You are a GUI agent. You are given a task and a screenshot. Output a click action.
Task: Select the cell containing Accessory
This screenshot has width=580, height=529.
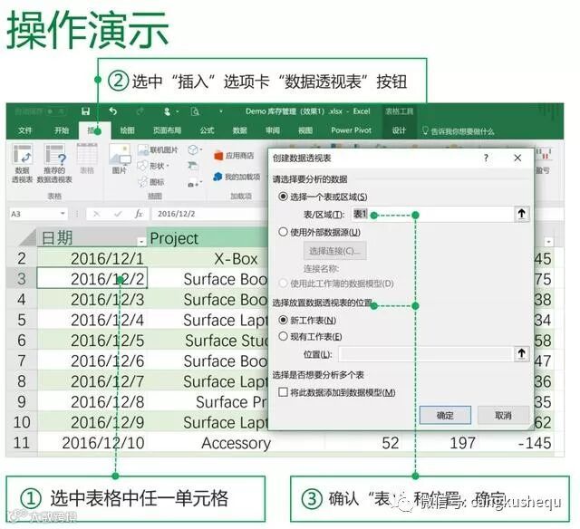[x=236, y=443]
